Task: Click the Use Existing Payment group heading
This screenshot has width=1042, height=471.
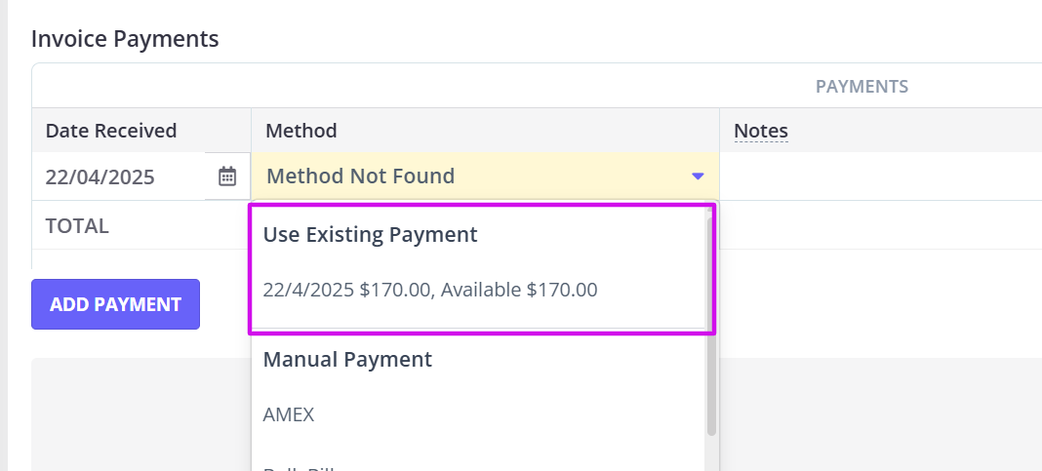Action: click(370, 234)
